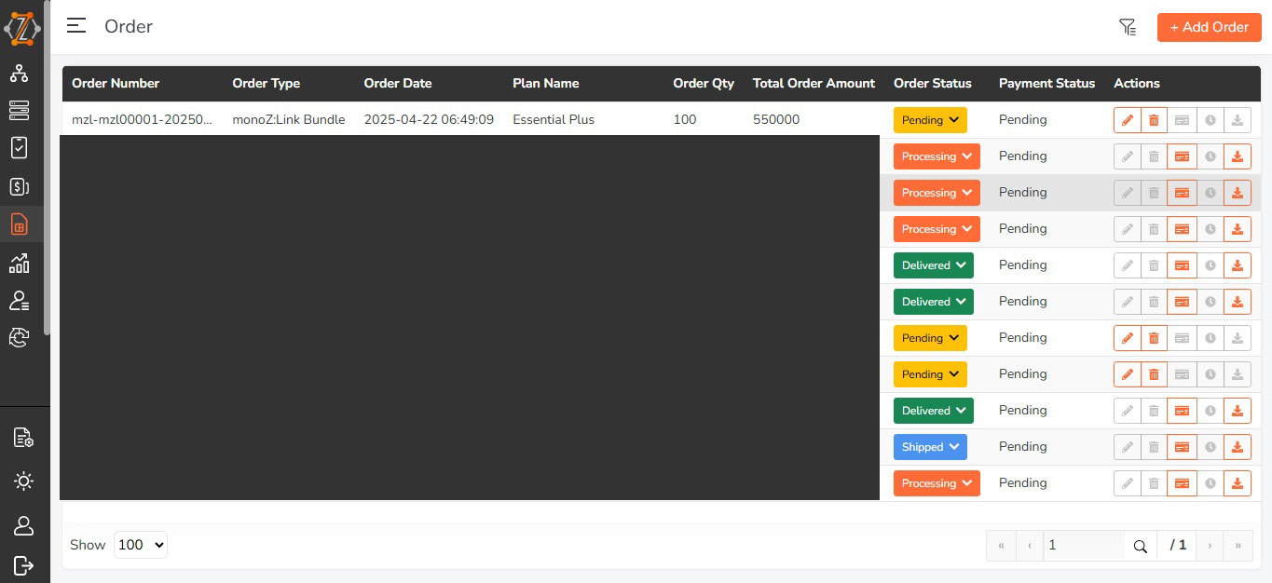Toggle light/dark theme with sun icon
1272x583 pixels.
[x=23, y=481]
